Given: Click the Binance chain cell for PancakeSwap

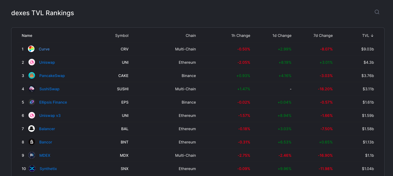Looking at the screenshot, I should [x=189, y=76].
